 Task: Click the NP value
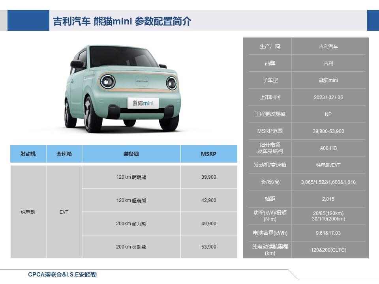click(x=328, y=114)
